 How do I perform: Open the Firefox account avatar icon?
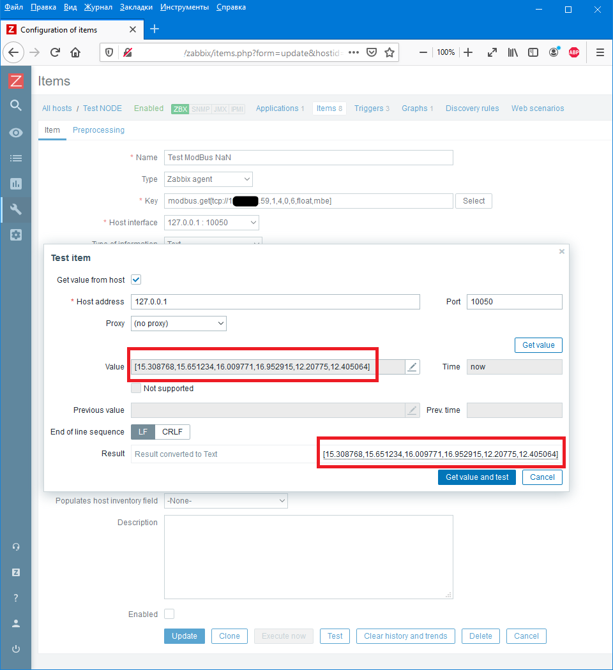point(554,52)
